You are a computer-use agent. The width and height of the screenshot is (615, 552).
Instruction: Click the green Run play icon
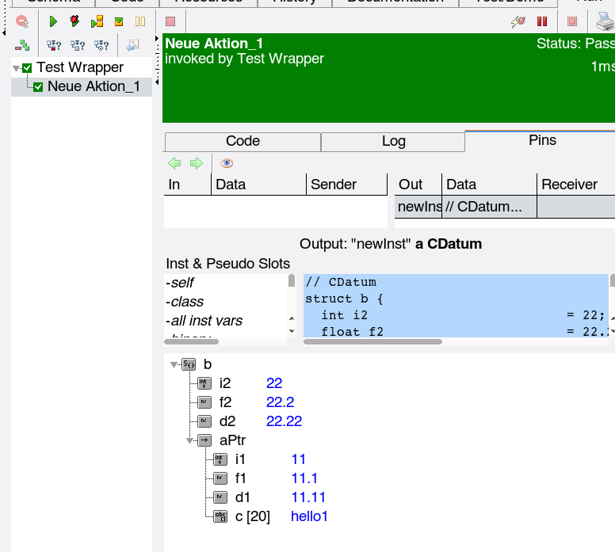(53, 21)
